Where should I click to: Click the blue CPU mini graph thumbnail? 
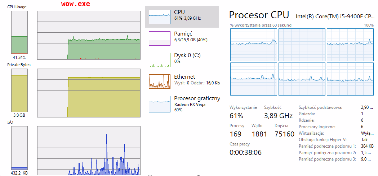point(160,17)
